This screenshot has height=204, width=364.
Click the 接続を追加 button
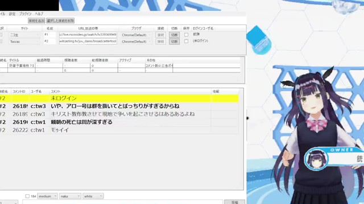coord(36,20)
